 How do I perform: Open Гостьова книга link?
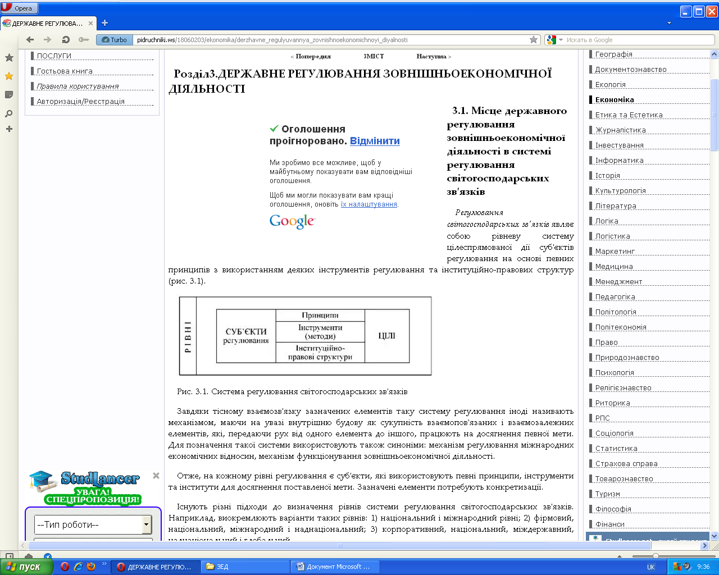[x=65, y=71]
